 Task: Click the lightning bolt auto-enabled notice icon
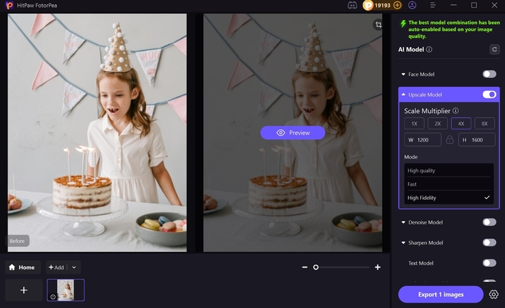[403, 24]
